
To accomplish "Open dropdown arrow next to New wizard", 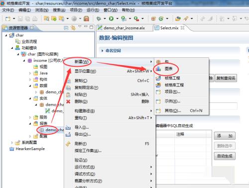I will 14,18.
